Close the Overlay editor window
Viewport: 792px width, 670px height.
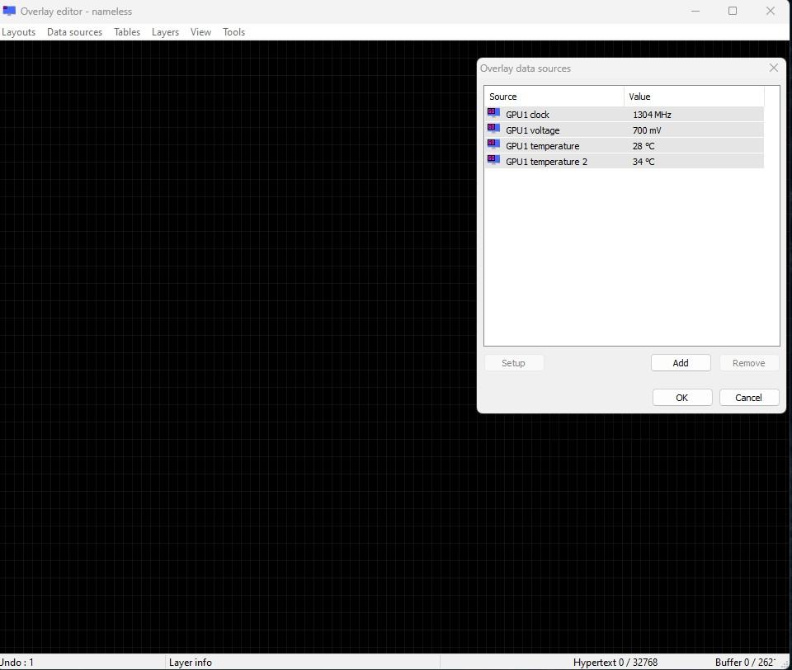pyautogui.click(x=771, y=11)
